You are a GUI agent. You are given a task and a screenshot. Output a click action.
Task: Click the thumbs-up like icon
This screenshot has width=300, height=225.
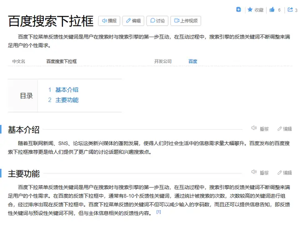coord(272,10)
